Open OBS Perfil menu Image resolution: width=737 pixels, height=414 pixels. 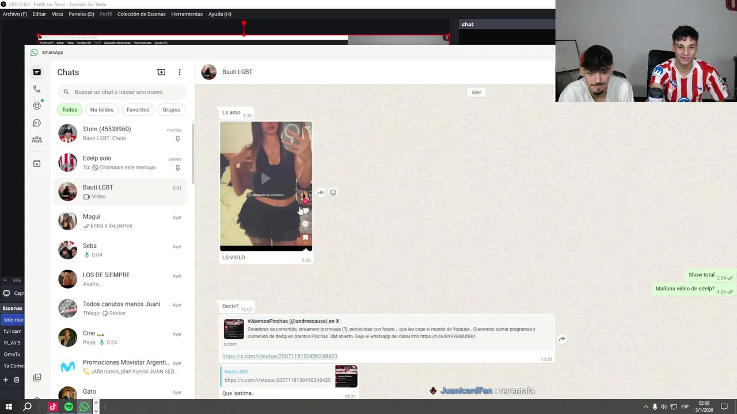pyautogui.click(x=105, y=14)
